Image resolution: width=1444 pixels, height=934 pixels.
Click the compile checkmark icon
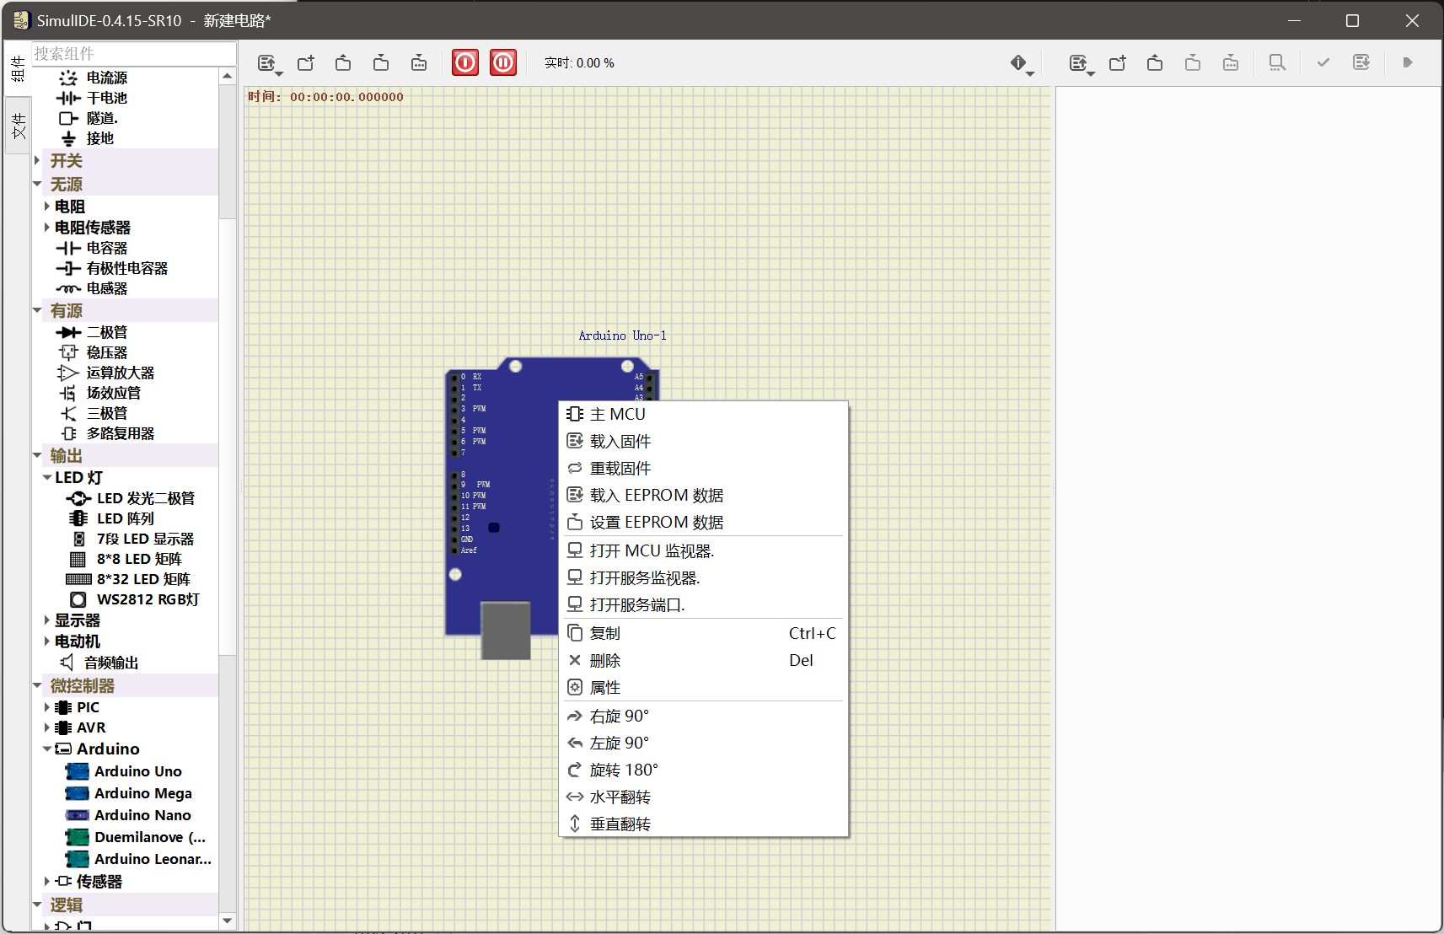point(1323,63)
